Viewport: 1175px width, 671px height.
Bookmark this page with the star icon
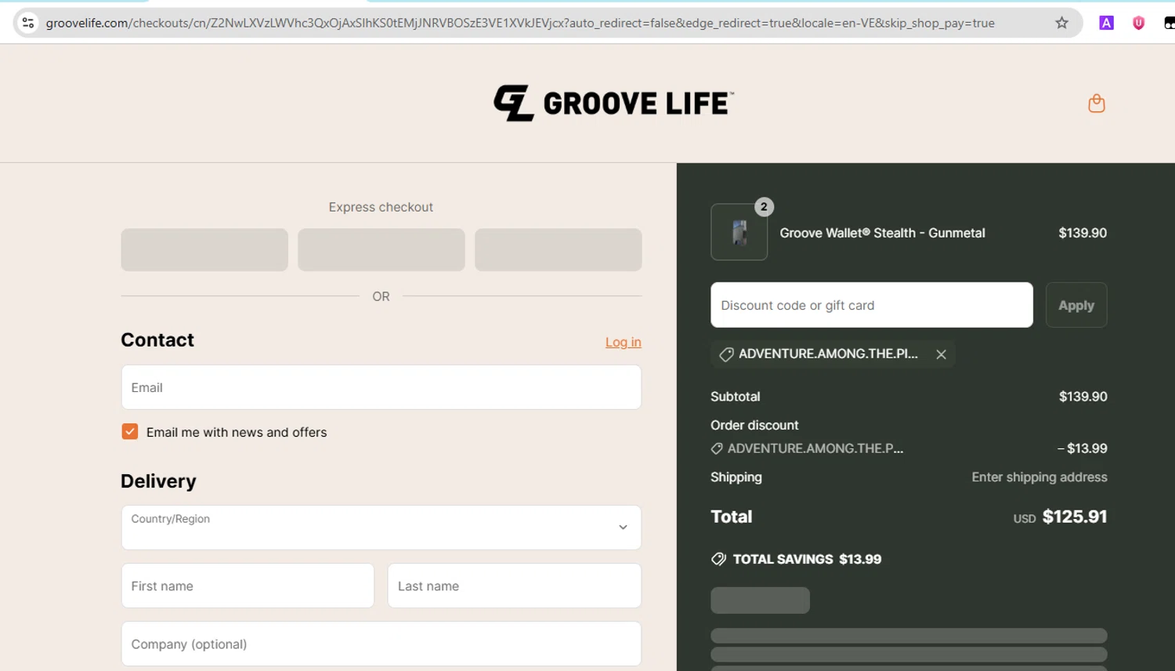point(1061,23)
